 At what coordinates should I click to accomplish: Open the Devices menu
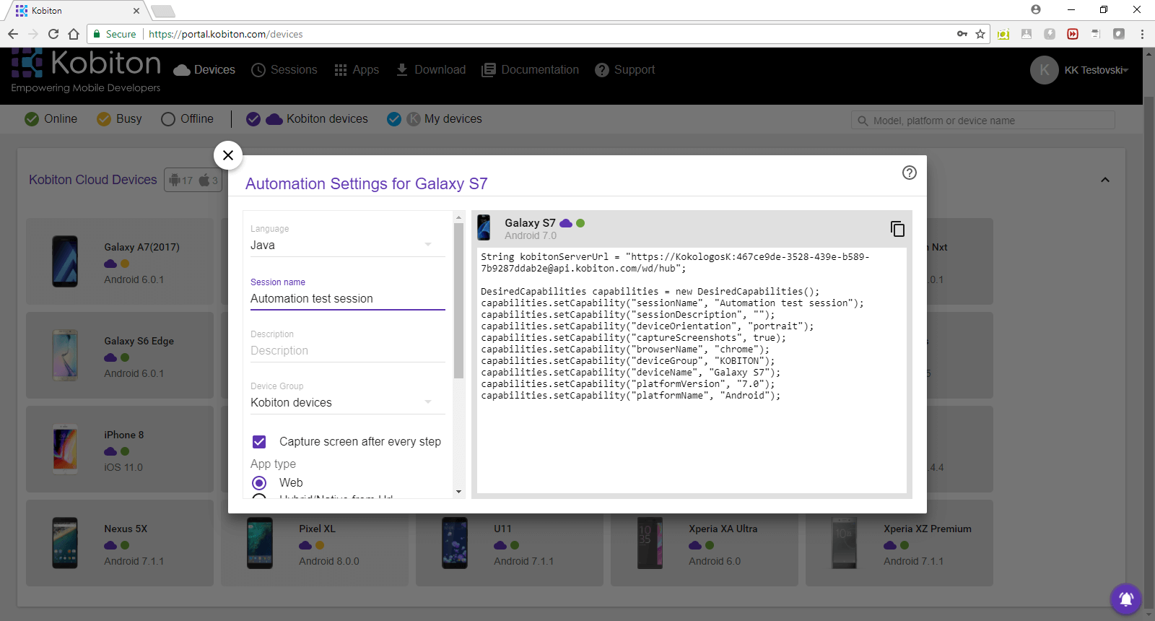[x=205, y=70]
